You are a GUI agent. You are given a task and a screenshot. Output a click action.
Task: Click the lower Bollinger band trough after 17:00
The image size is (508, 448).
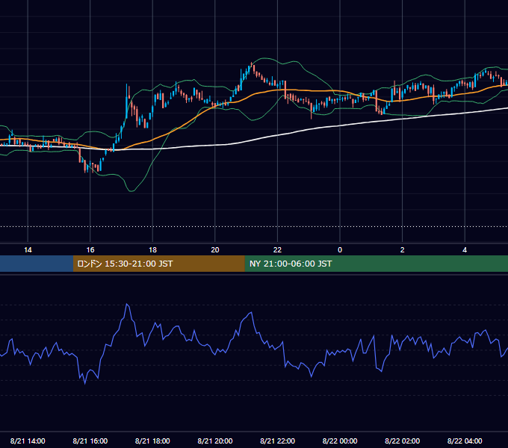[x=131, y=191]
